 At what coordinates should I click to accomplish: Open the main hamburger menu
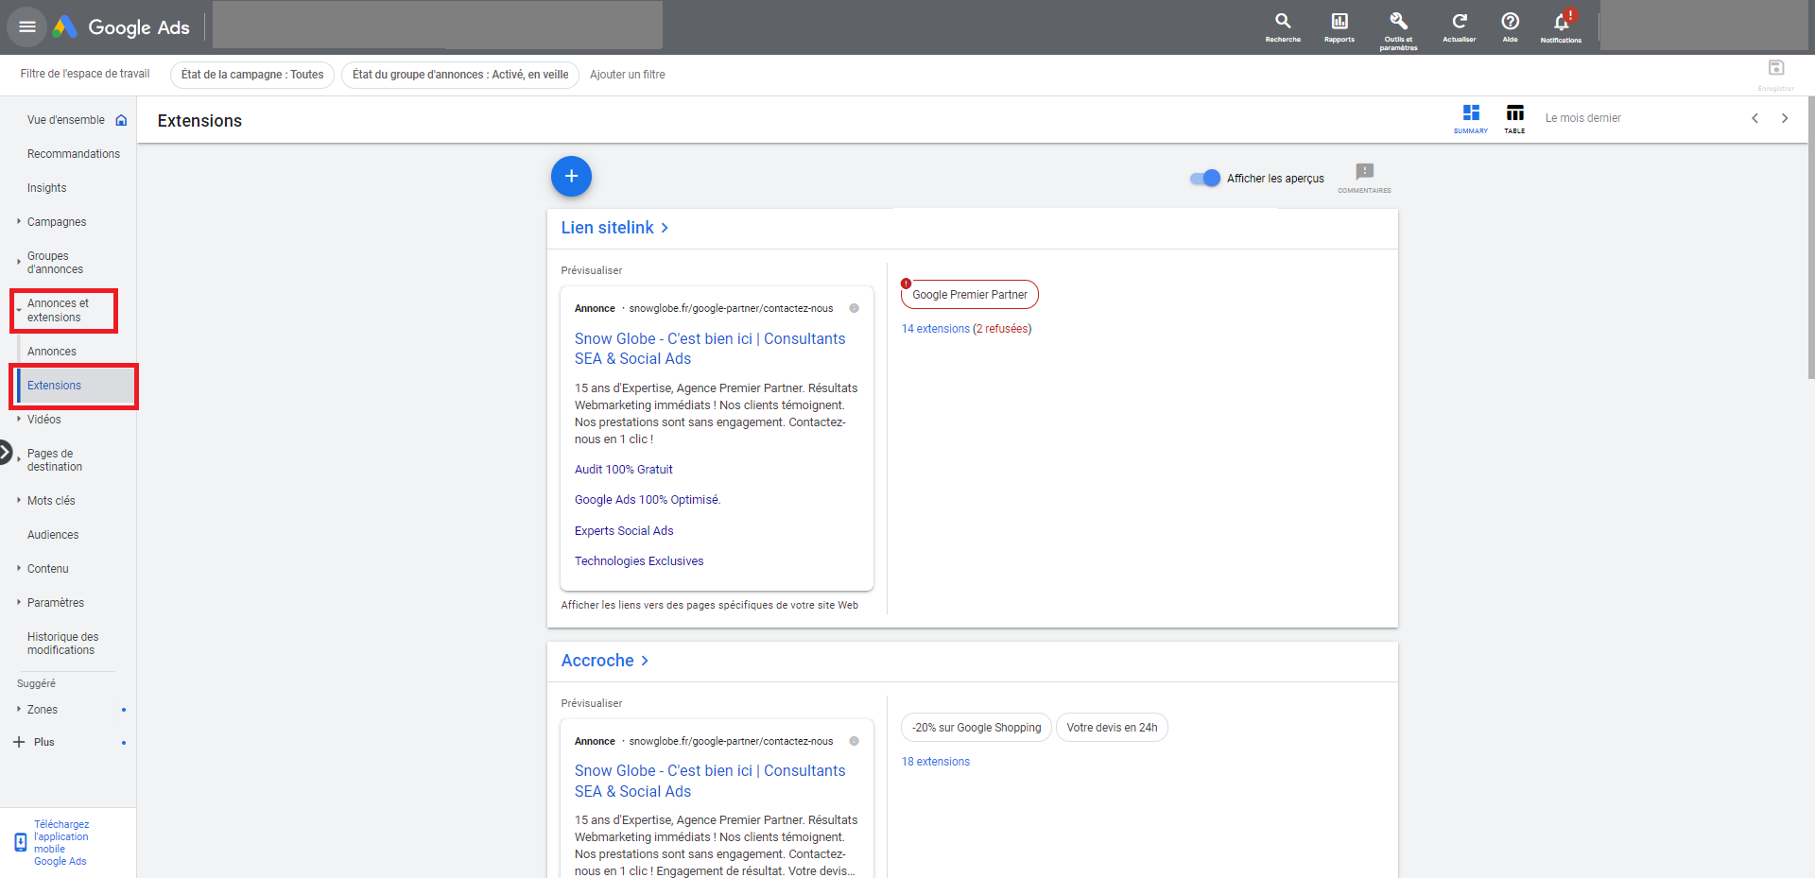click(x=27, y=26)
